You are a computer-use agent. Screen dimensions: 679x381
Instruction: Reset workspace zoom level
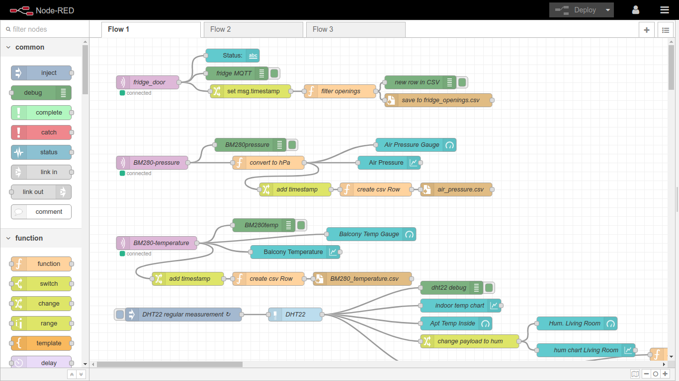pyautogui.click(x=656, y=374)
